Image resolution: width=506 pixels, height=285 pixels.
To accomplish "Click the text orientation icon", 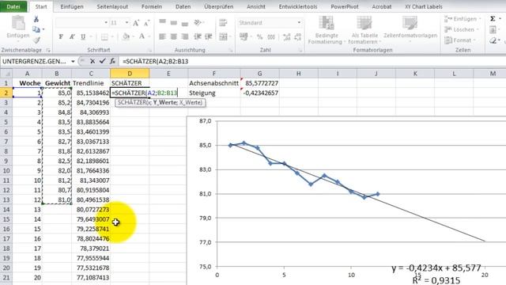I will point(198,22).
